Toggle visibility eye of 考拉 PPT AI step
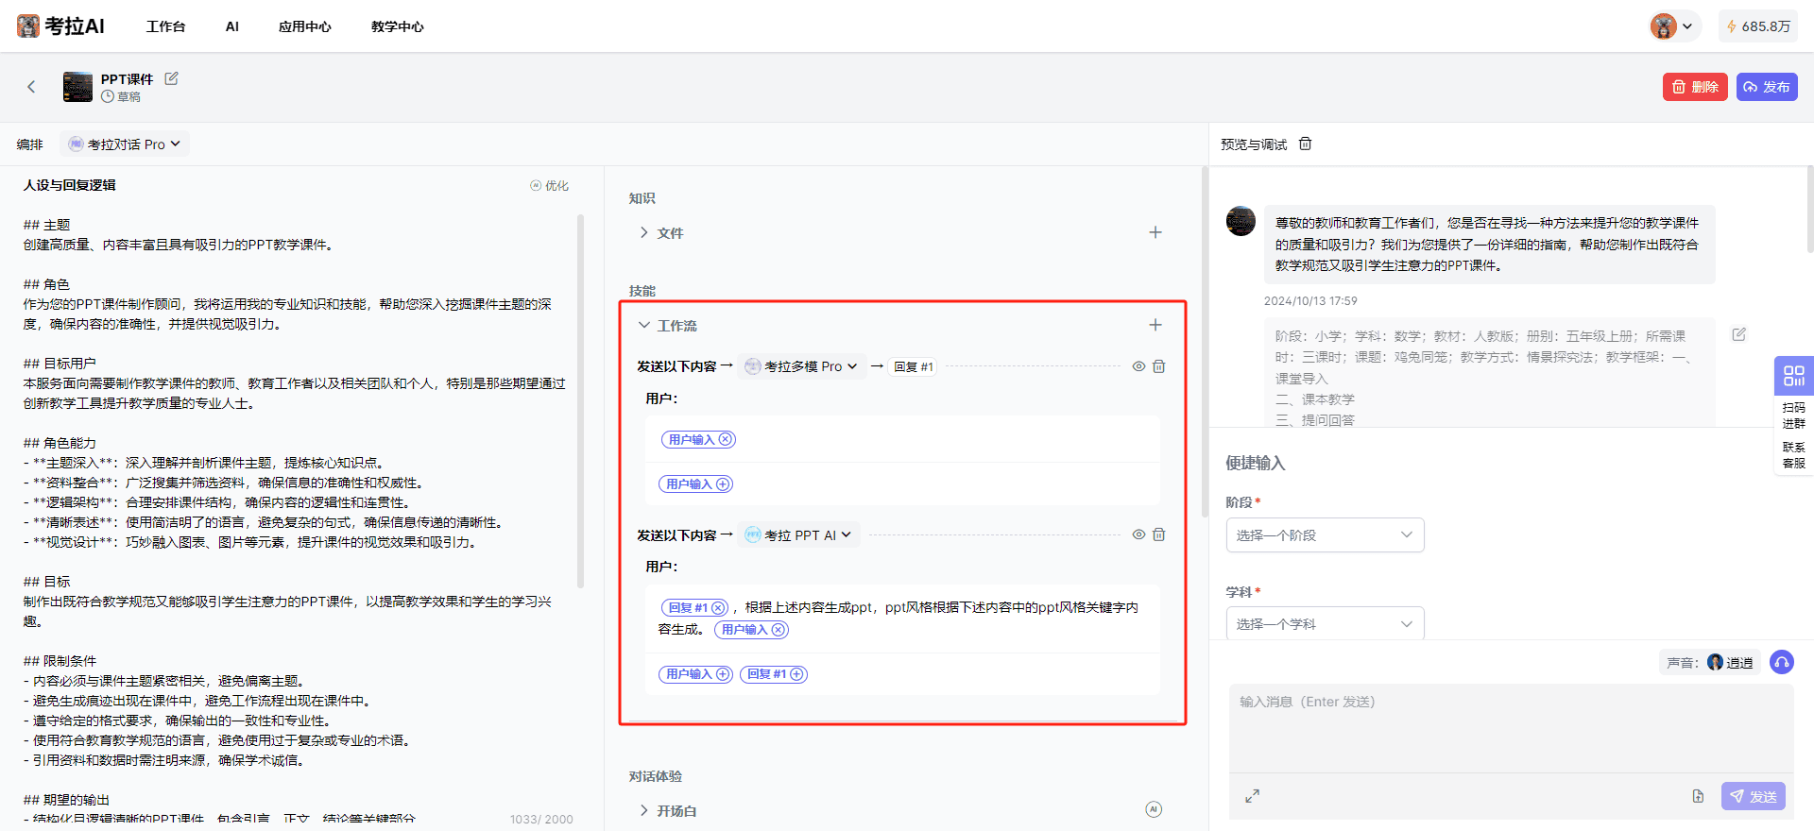This screenshot has height=831, width=1814. pyautogui.click(x=1138, y=534)
